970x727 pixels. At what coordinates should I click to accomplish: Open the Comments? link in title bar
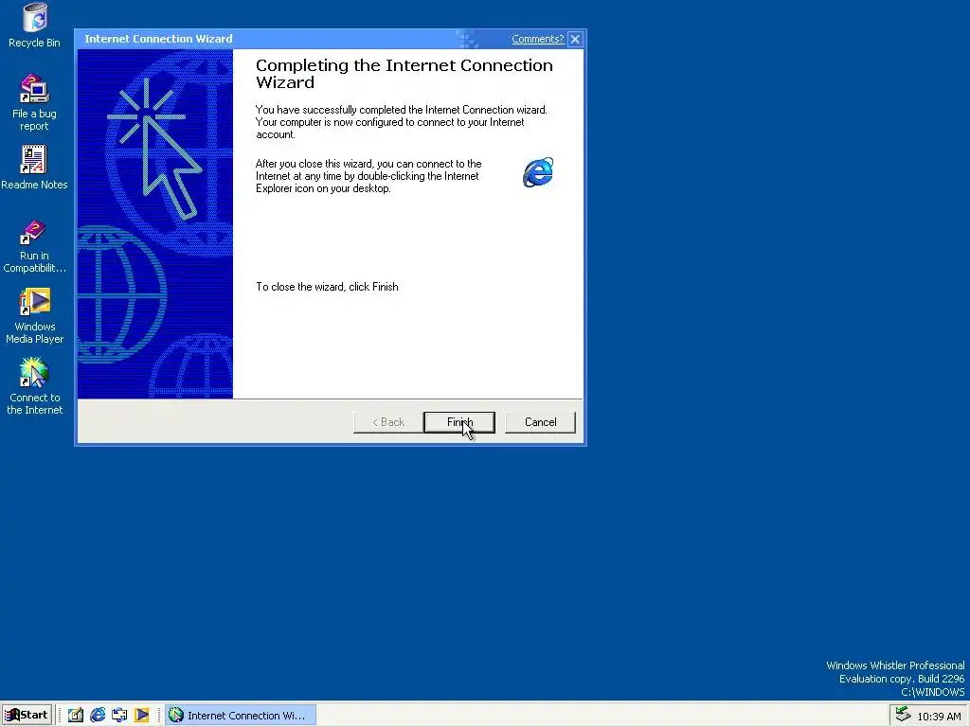click(x=538, y=39)
